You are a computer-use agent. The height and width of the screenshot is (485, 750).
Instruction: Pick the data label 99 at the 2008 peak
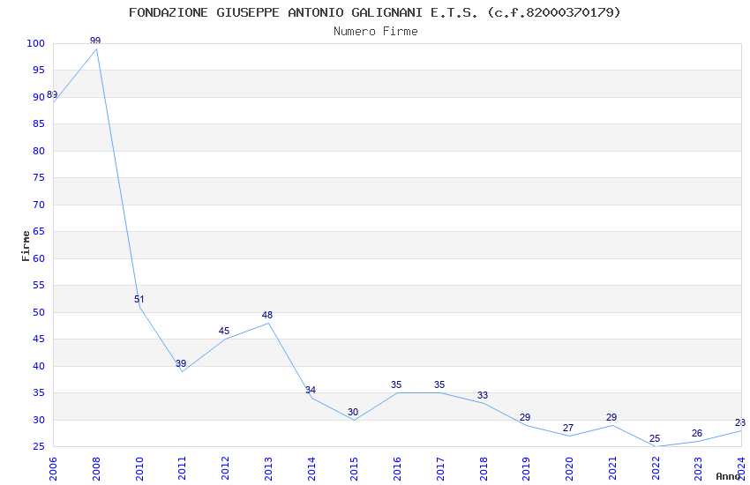[x=95, y=41]
